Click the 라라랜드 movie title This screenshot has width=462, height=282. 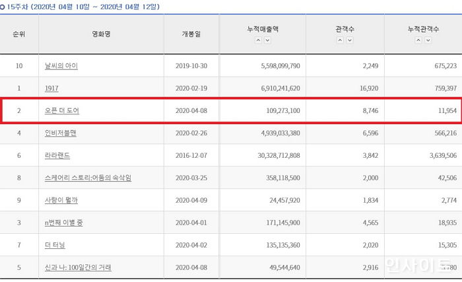[57, 155]
